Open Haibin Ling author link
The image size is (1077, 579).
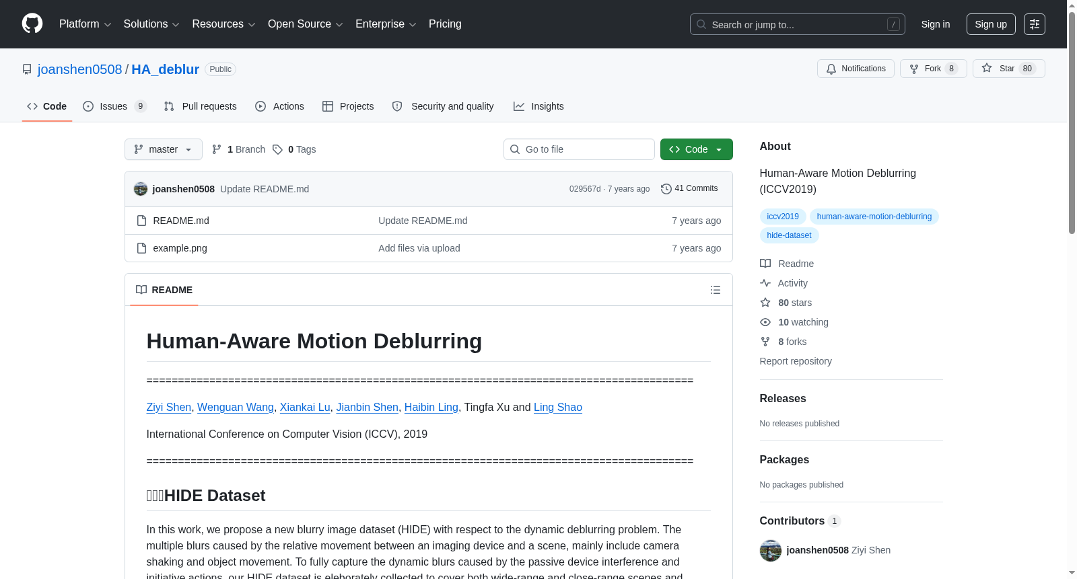(x=431, y=408)
